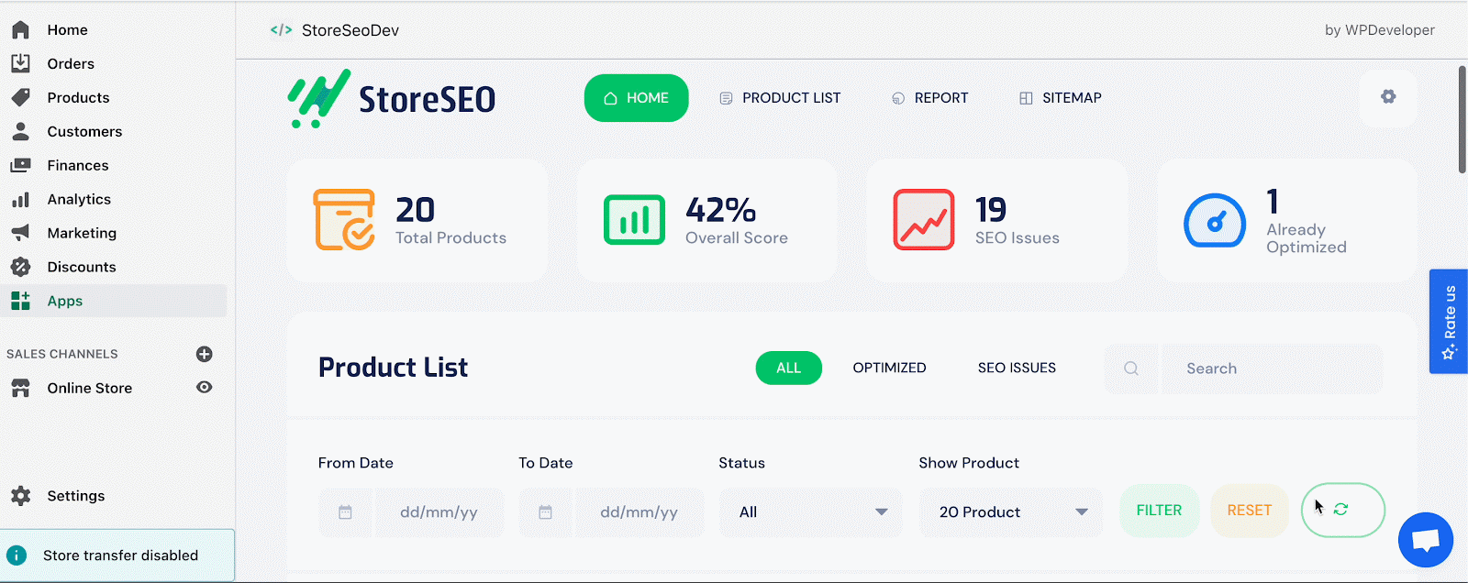This screenshot has height=583, width=1468.
Task: Open StoreSEO settings gear button
Action: point(1388,97)
